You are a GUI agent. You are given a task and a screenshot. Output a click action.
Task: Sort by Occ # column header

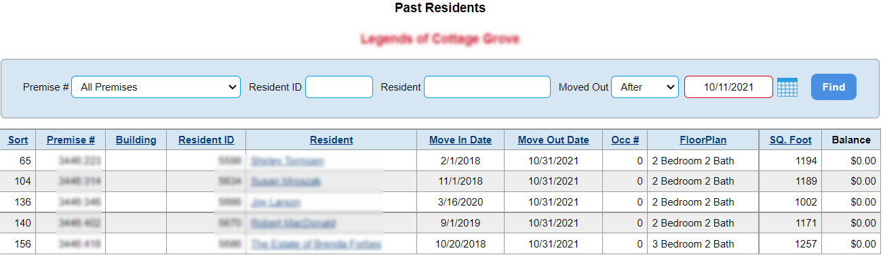tap(625, 140)
